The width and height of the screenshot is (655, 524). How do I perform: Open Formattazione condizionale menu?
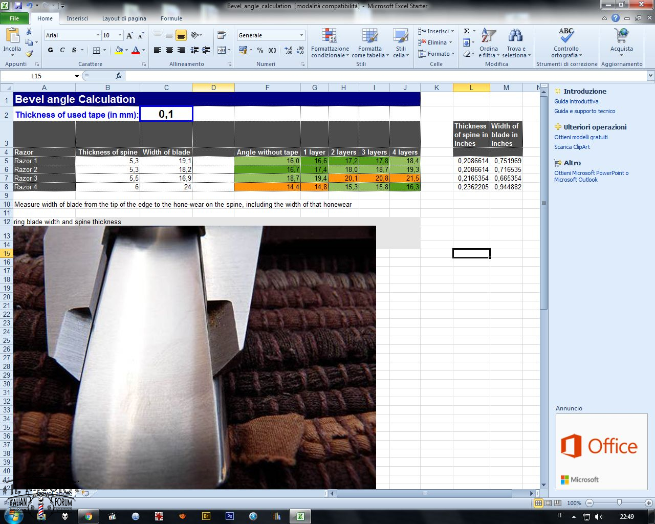tap(330, 43)
